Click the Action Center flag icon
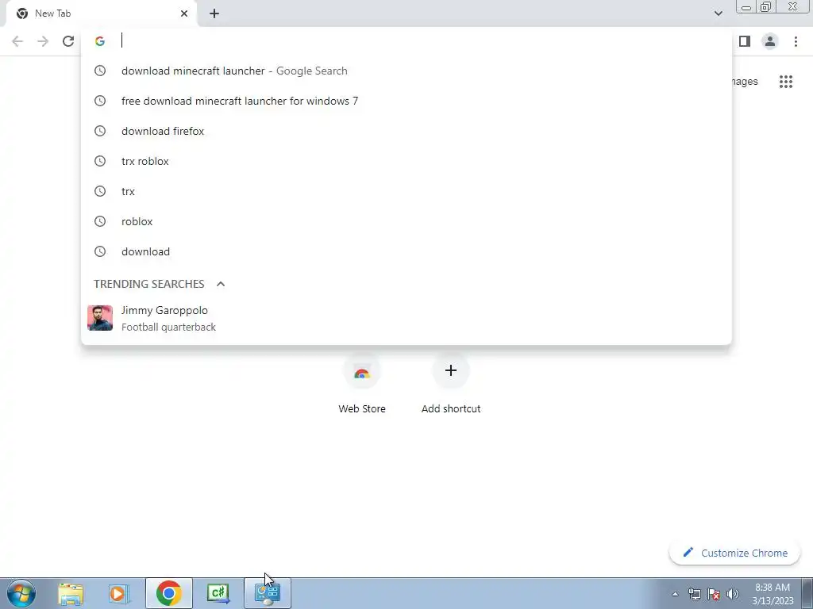 (714, 594)
